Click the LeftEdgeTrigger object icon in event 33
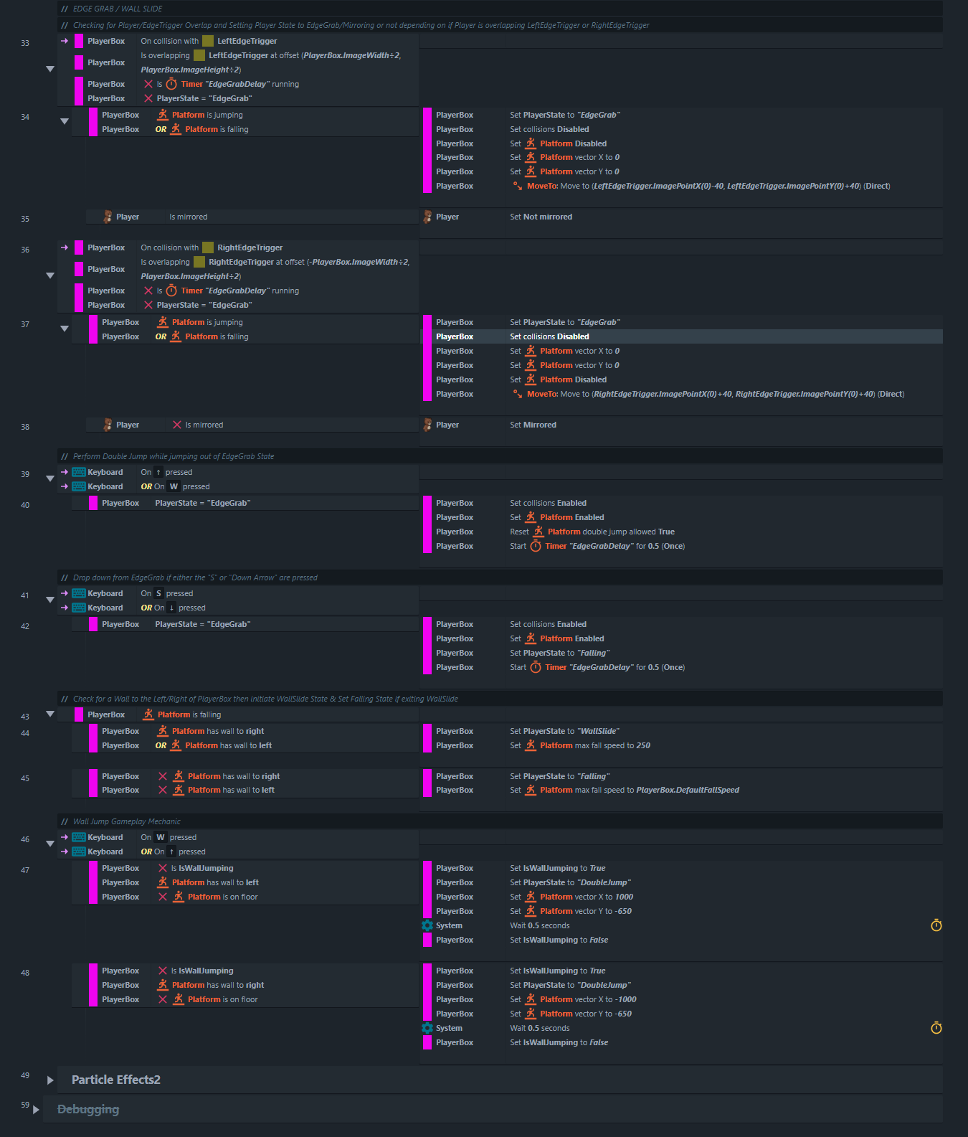The image size is (968, 1137). 208,41
